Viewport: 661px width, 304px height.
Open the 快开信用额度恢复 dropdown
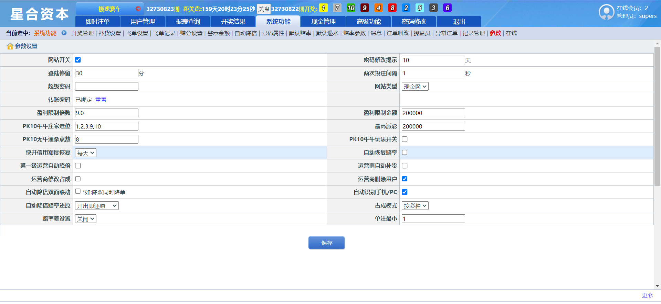coord(86,153)
